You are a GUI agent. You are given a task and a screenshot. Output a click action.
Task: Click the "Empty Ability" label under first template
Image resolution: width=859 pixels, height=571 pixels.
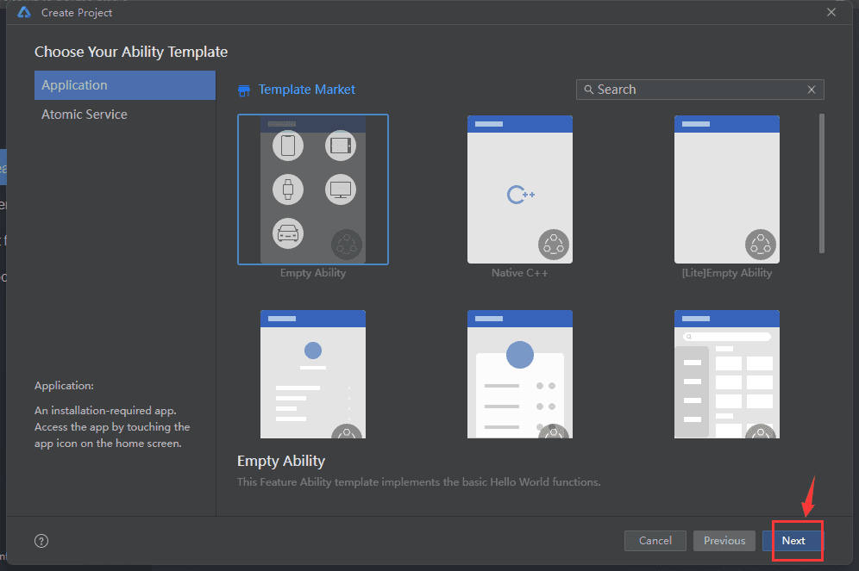(x=313, y=273)
